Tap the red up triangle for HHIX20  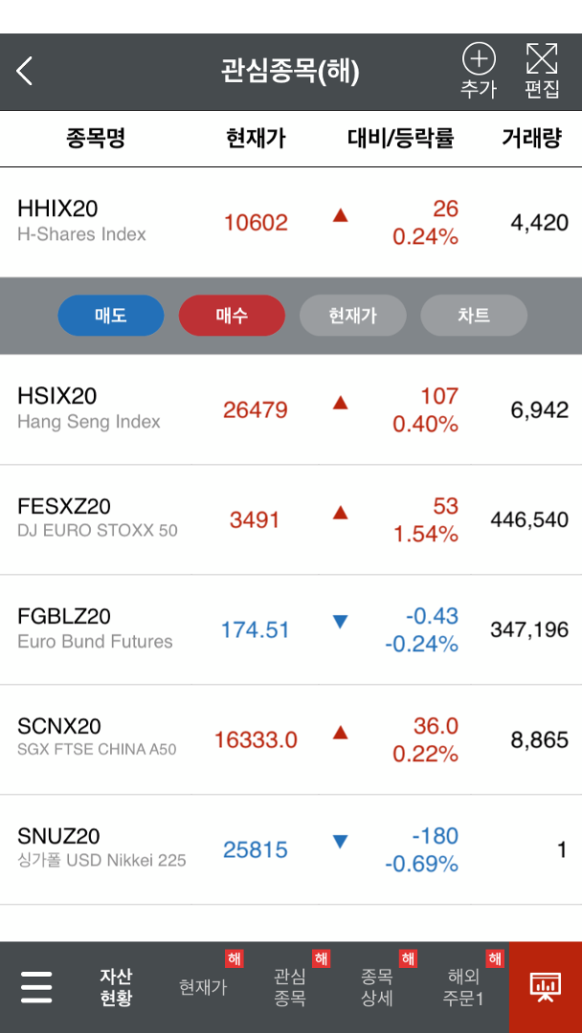click(340, 215)
